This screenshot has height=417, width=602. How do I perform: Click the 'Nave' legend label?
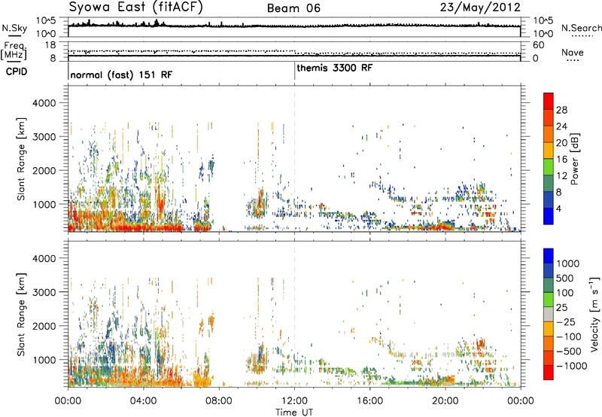click(x=573, y=52)
